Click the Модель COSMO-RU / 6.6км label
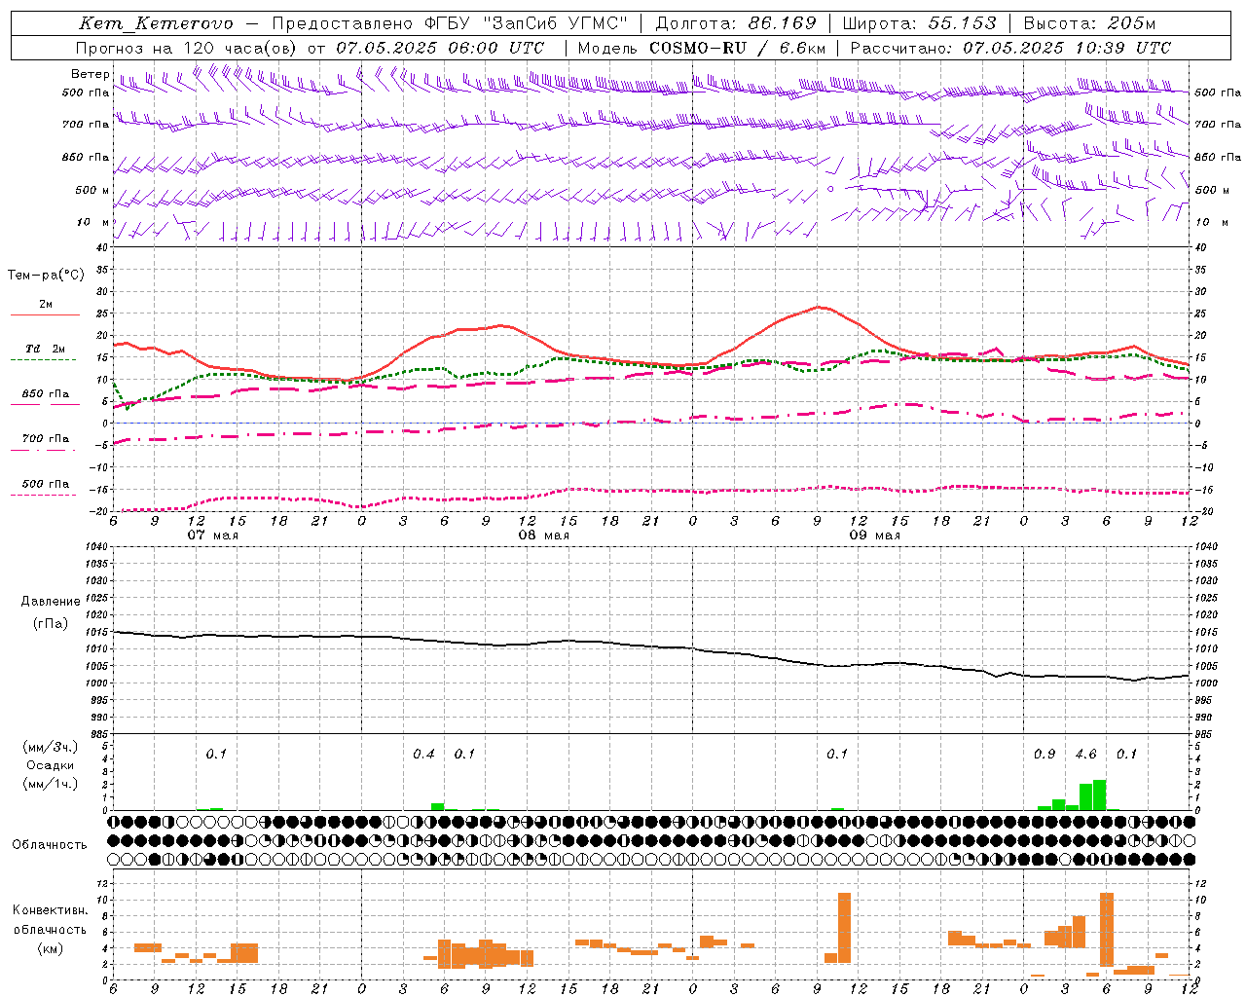Viewport: 1246px width, 997px height. [x=702, y=47]
